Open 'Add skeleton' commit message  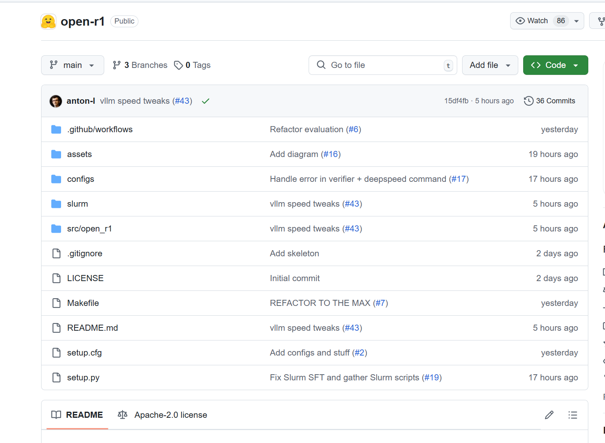(294, 253)
